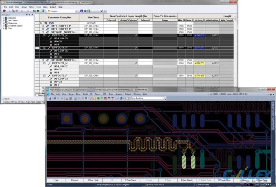The width and height of the screenshot is (276, 187).
Task: Open the Setup menu in Constraint Manager
Action: pos(24,7)
